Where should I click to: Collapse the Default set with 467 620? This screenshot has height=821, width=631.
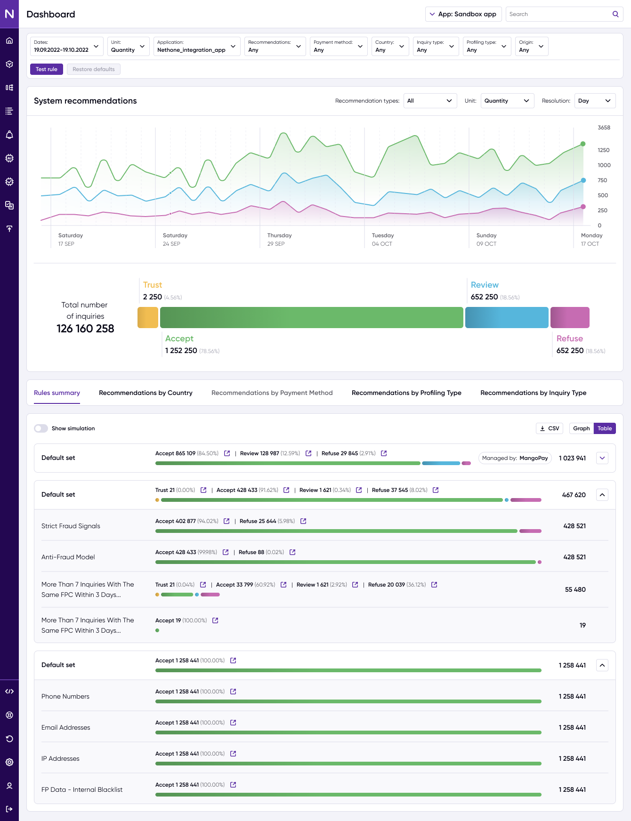[x=602, y=495]
